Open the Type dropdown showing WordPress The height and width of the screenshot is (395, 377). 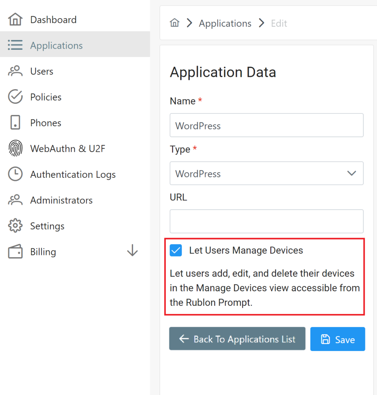tap(266, 173)
